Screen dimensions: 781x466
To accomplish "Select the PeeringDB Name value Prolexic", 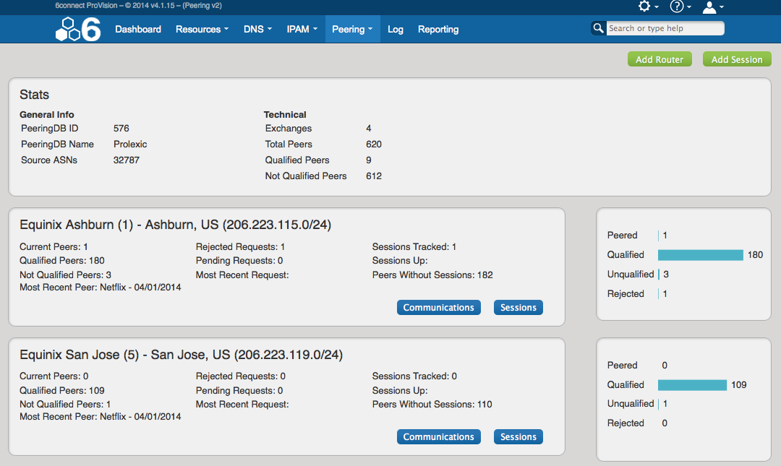I will (130, 144).
